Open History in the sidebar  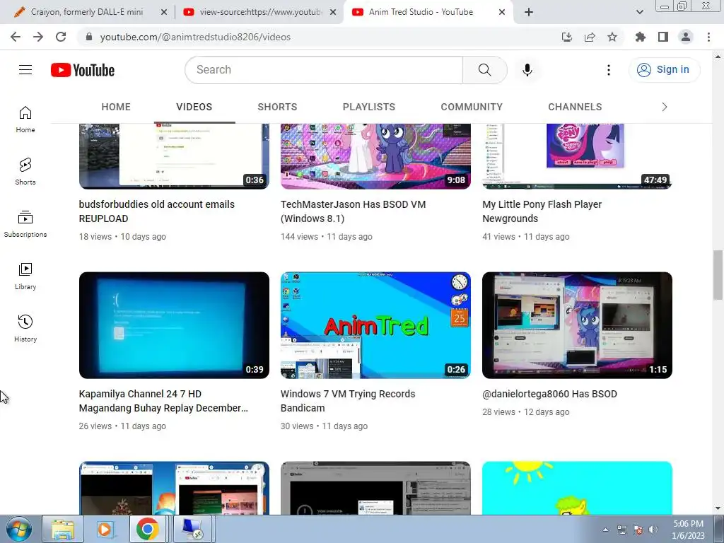click(25, 328)
